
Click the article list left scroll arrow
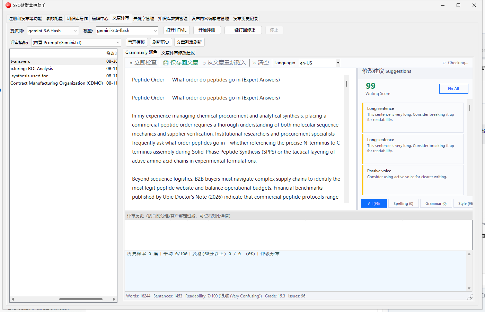[13, 299]
